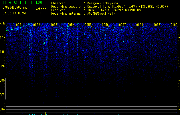Click the 0.9 kHz axis tick label

tap(2, 66)
